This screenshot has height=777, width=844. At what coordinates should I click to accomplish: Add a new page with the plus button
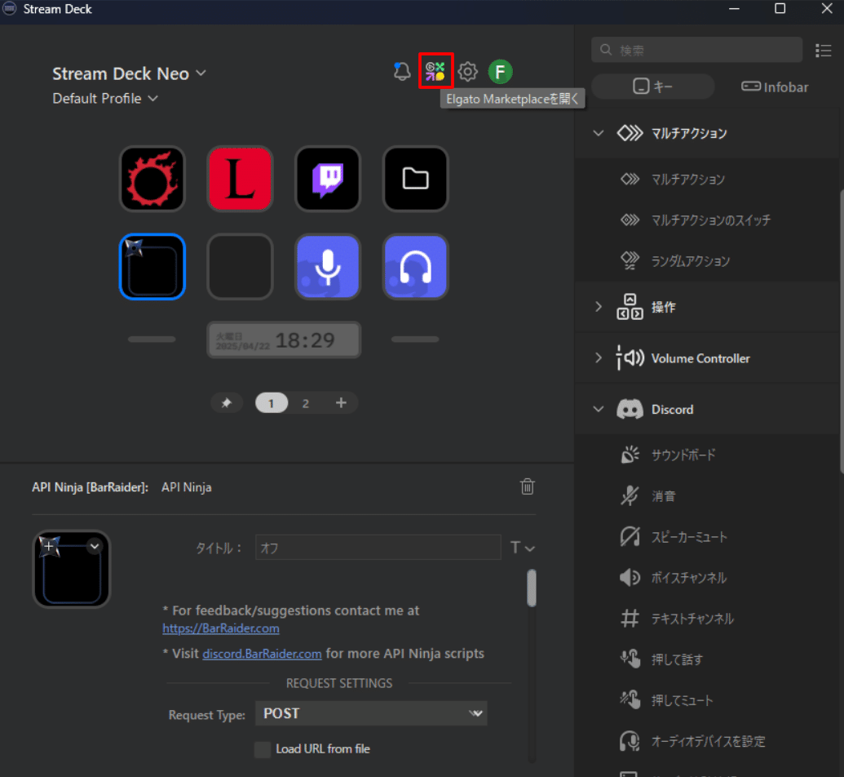coord(342,402)
